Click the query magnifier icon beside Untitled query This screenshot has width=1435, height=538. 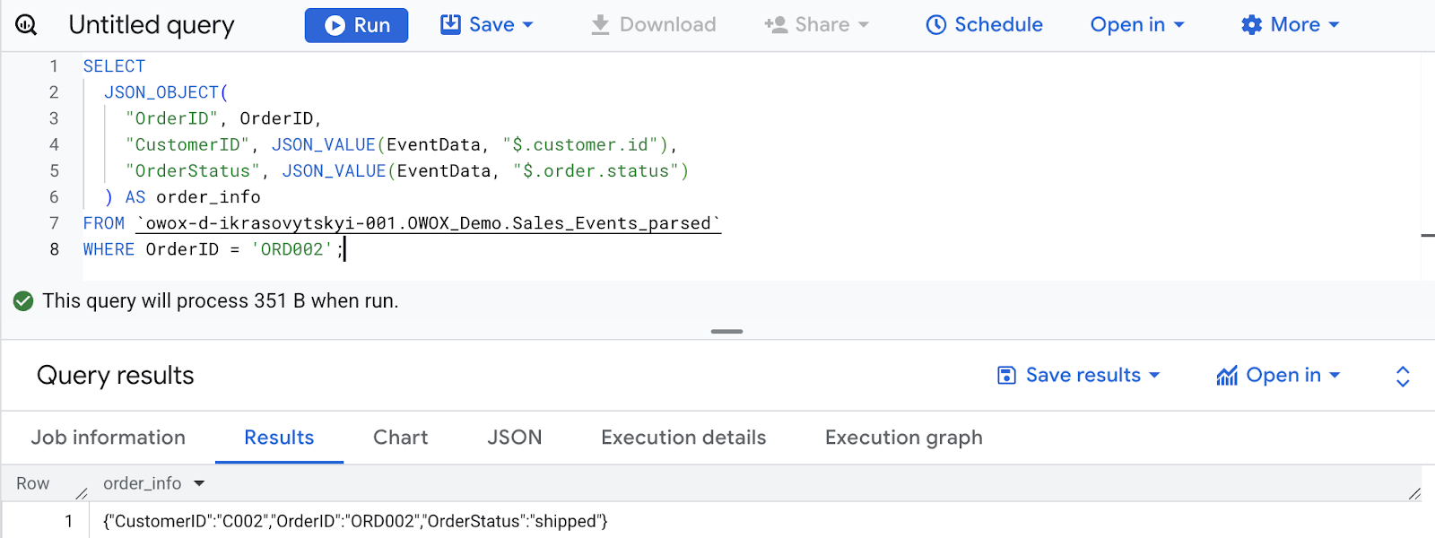tap(26, 25)
